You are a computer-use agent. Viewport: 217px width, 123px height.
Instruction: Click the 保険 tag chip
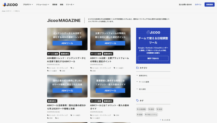coord(140,115)
